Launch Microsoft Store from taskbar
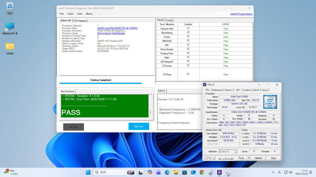The width and height of the screenshot is (316, 177). coord(185,172)
